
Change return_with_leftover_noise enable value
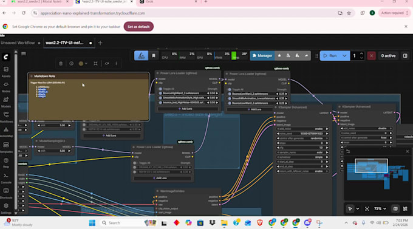click(x=302, y=171)
